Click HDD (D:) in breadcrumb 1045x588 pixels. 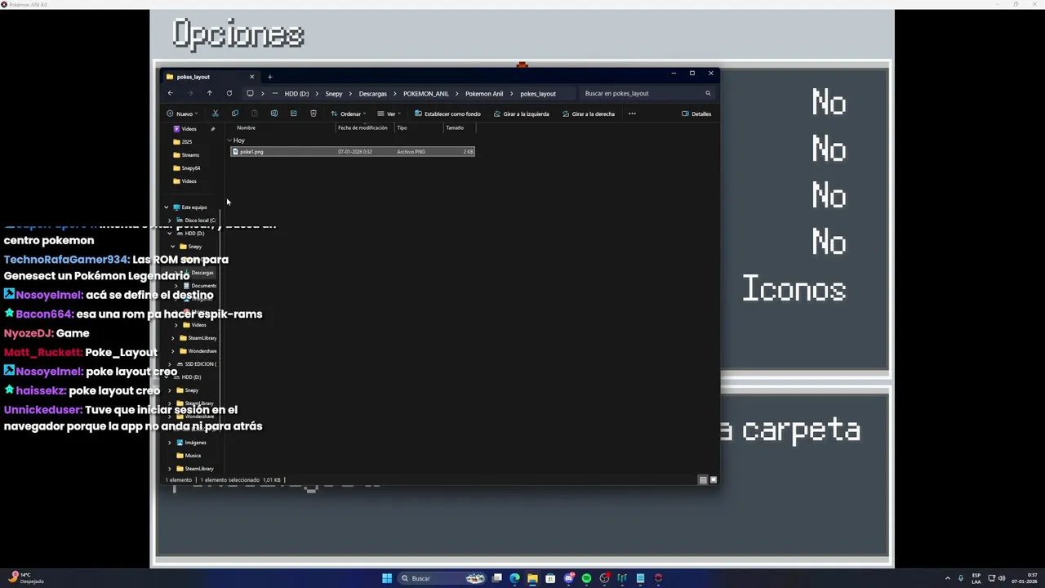tap(296, 94)
